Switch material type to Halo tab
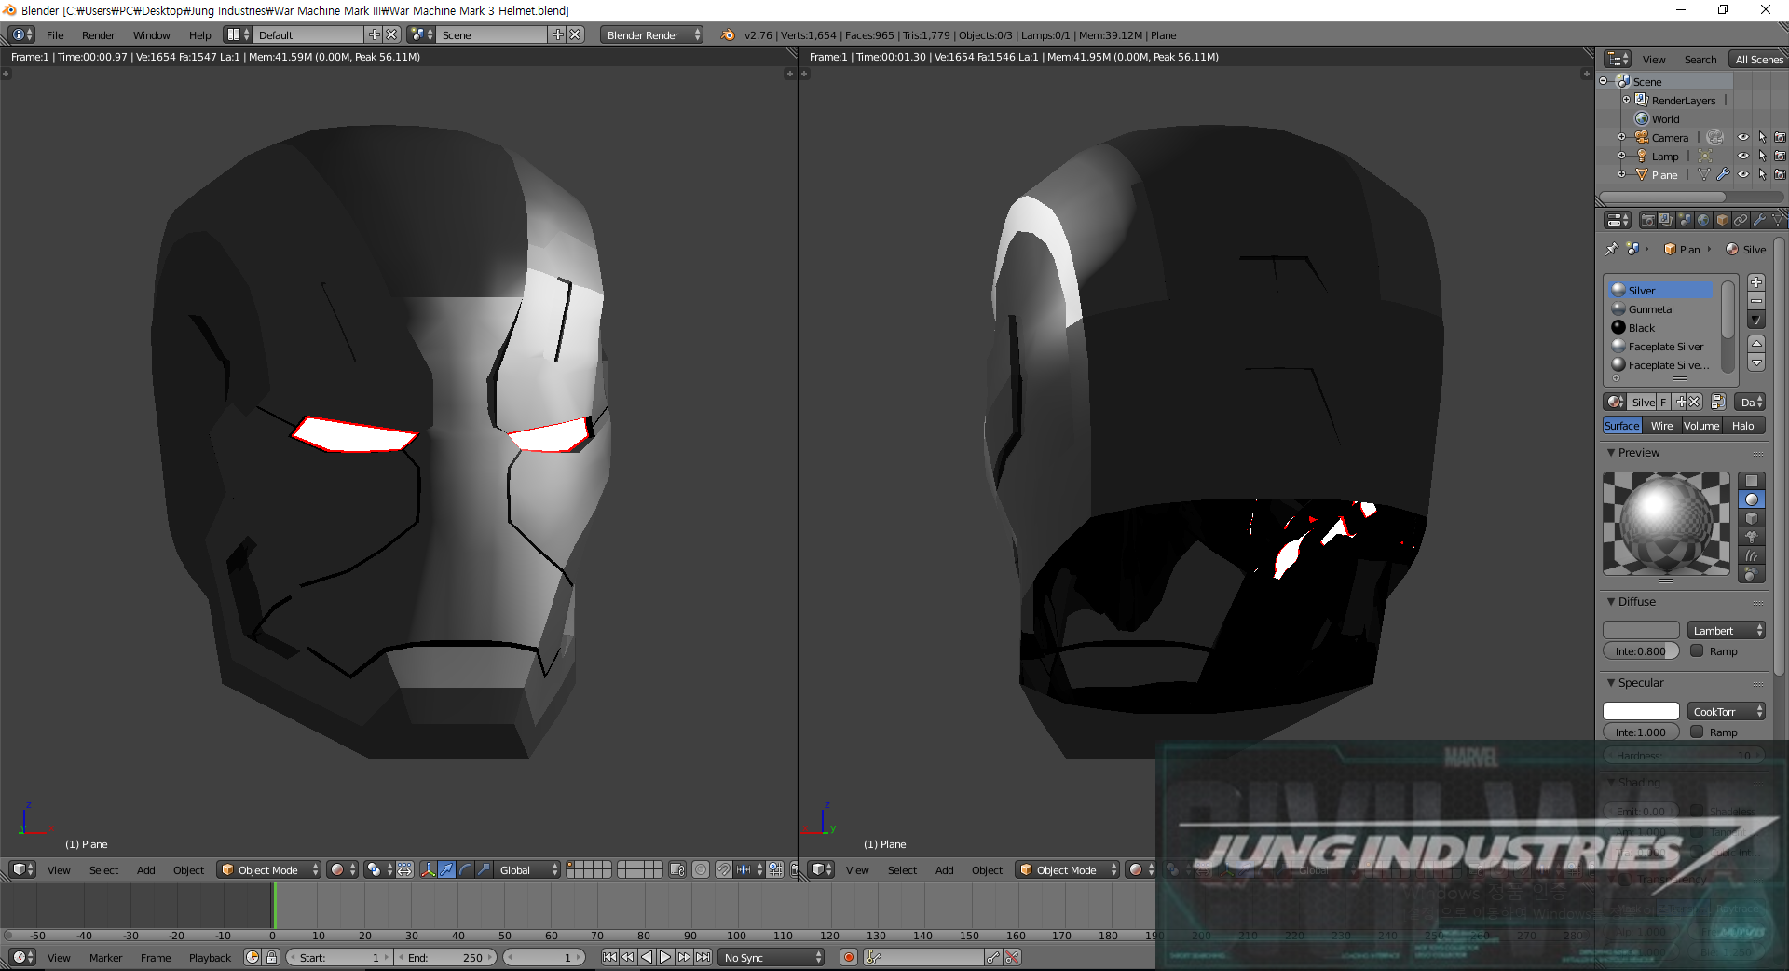The height and width of the screenshot is (971, 1789). [x=1742, y=425]
